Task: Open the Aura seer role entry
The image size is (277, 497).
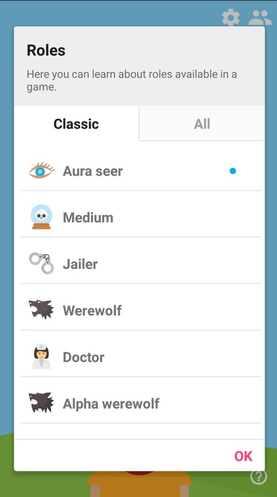Action: 141,171
